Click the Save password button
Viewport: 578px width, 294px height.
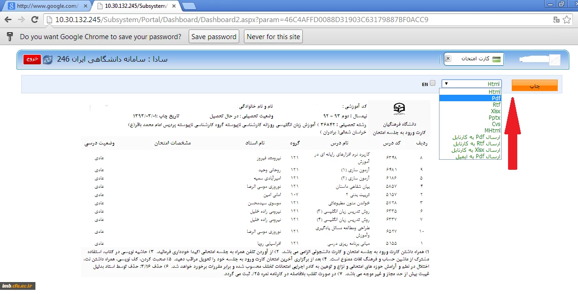click(214, 37)
